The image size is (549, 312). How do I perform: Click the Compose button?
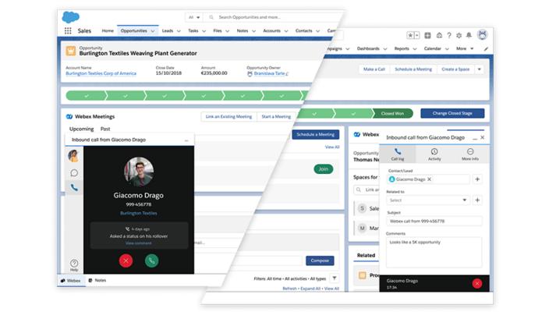point(320,261)
